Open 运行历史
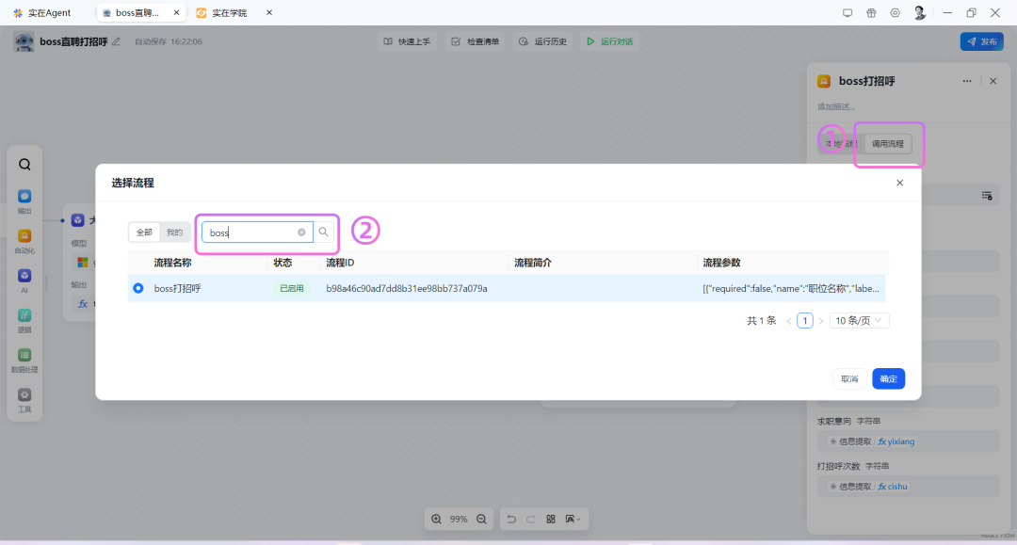This screenshot has width=1017, height=545. coord(543,41)
